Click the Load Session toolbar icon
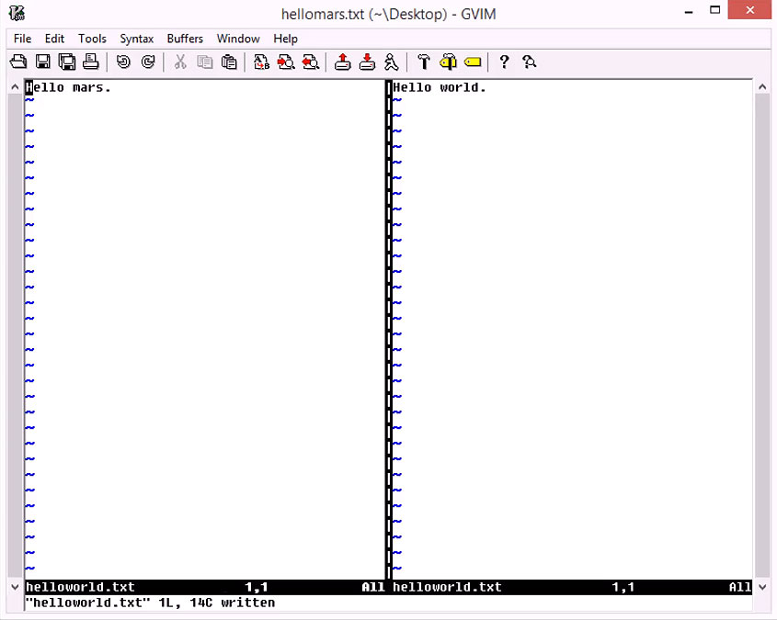777x620 pixels. click(342, 62)
